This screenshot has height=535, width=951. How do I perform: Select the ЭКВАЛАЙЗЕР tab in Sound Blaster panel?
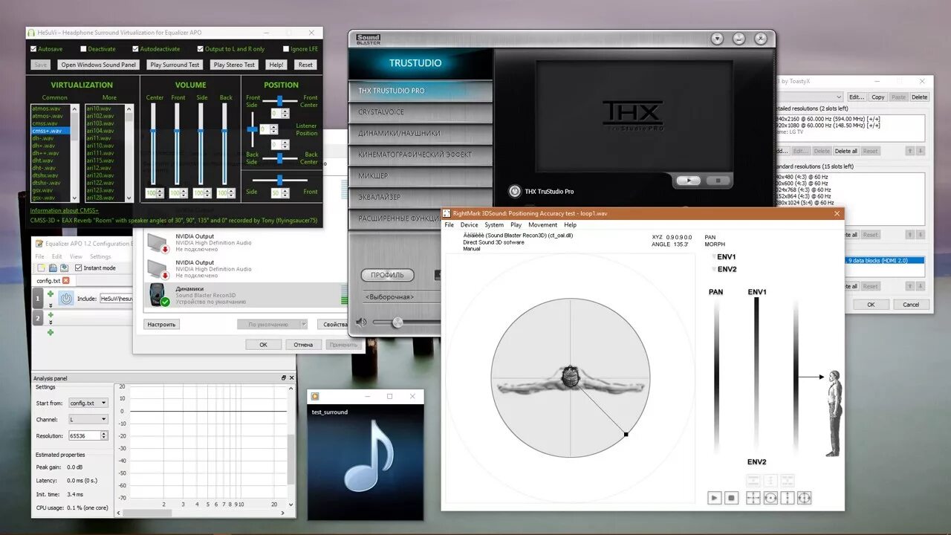click(x=420, y=197)
